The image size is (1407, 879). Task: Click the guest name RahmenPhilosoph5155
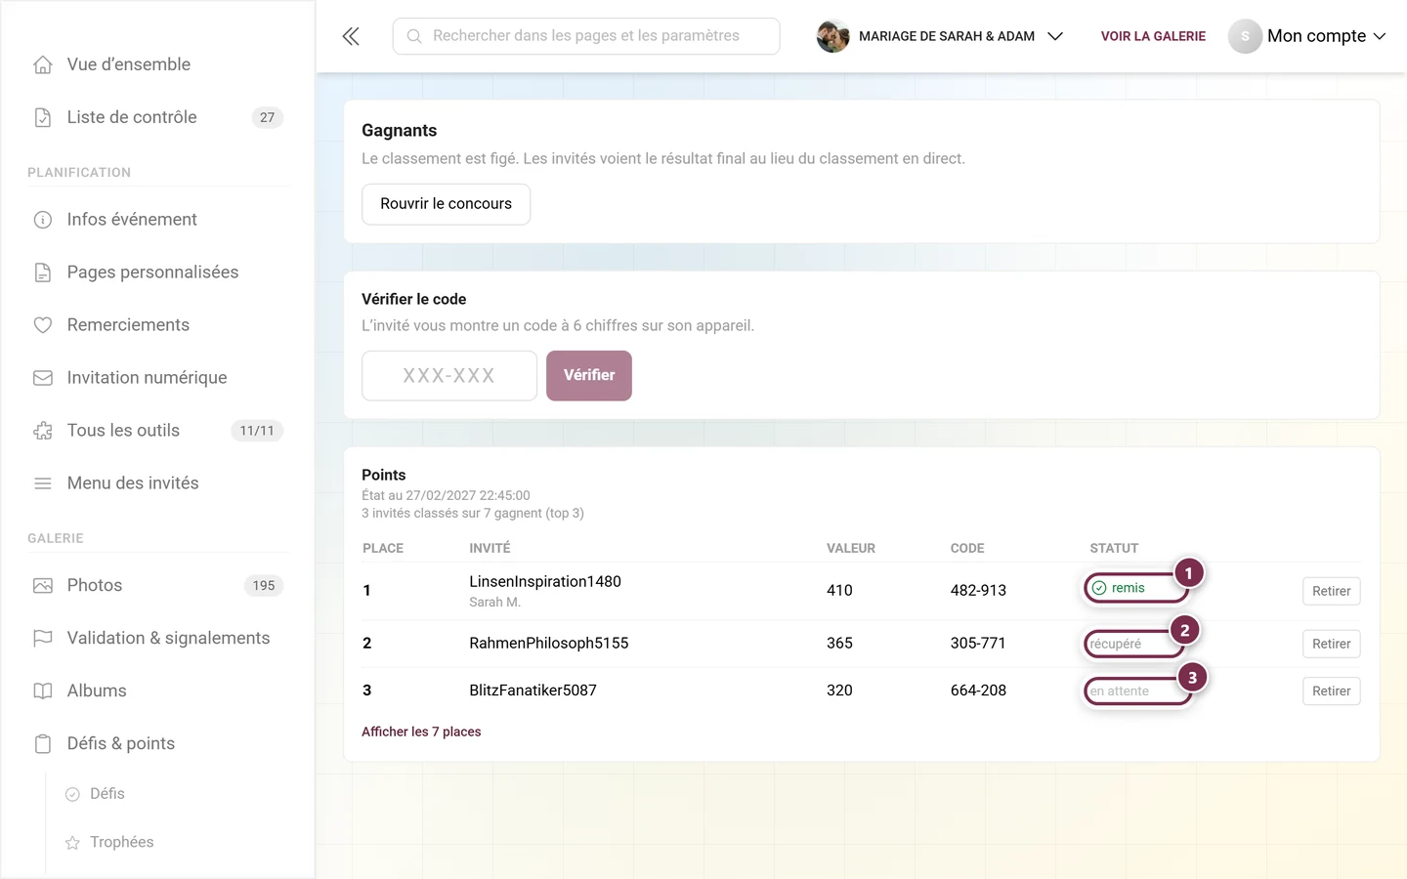pos(549,643)
